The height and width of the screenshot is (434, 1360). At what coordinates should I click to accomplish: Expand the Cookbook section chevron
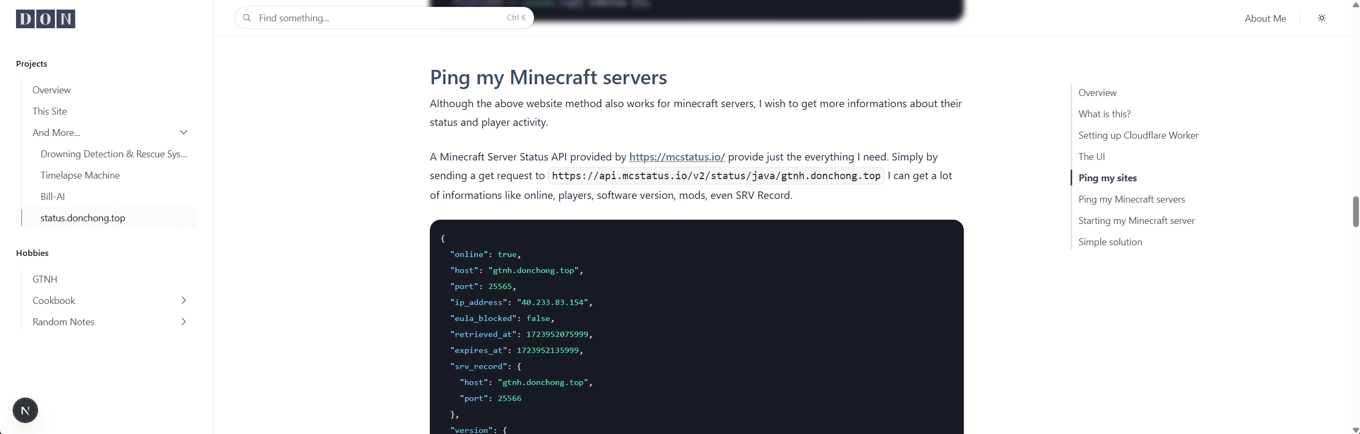tap(184, 301)
